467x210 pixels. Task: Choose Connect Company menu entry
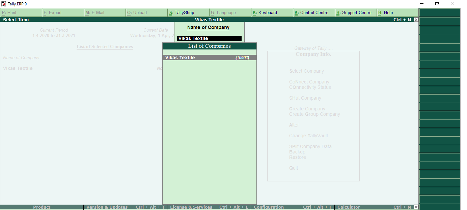(x=309, y=82)
